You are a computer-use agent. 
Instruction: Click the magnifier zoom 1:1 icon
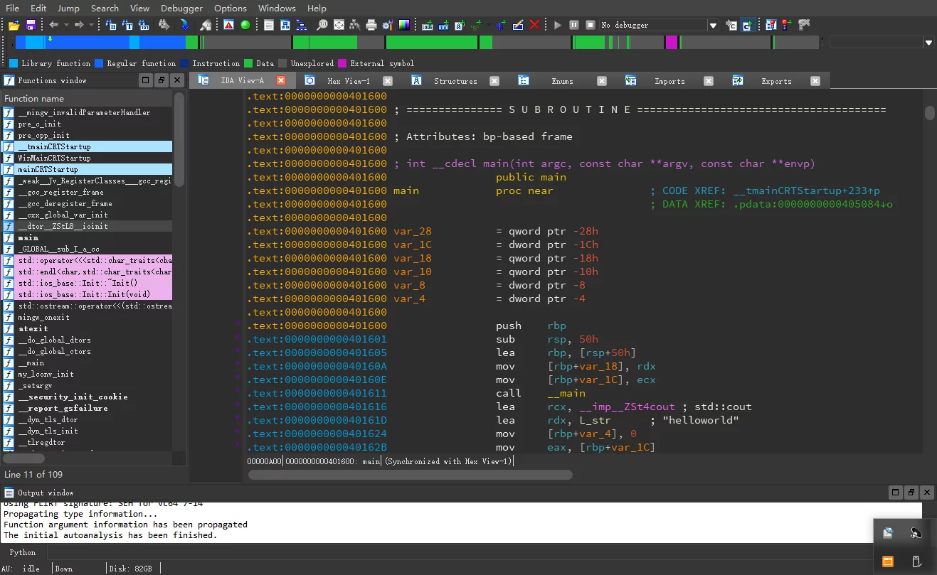[x=322, y=25]
